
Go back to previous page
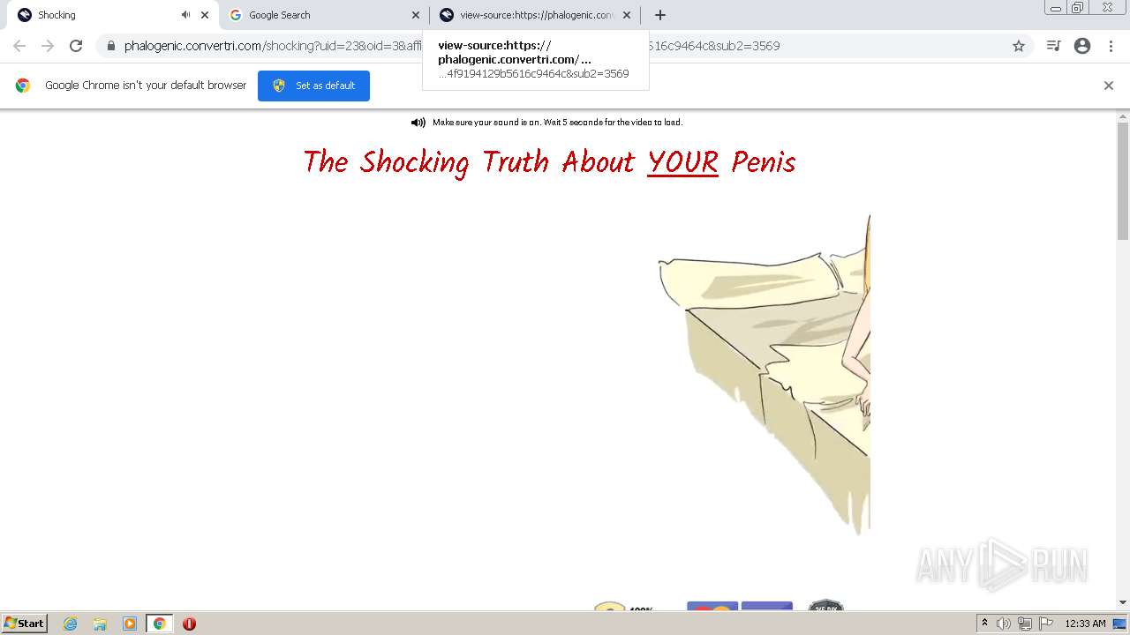tap(19, 46)
